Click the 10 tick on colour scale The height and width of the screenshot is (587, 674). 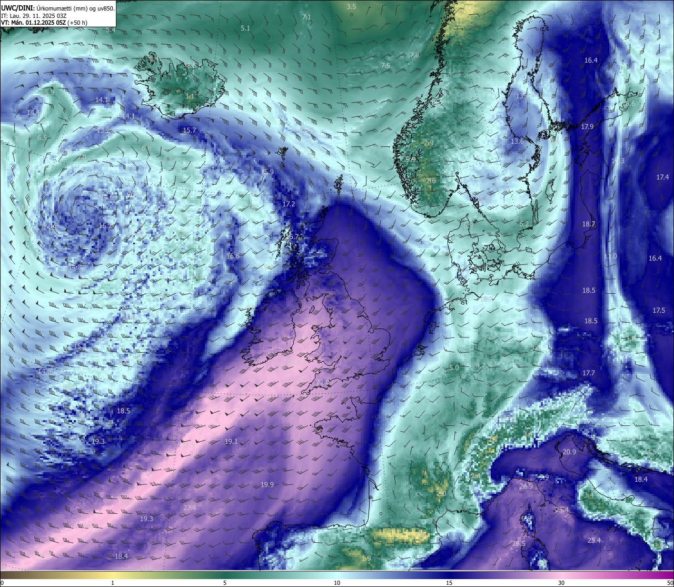click(336, 583)
